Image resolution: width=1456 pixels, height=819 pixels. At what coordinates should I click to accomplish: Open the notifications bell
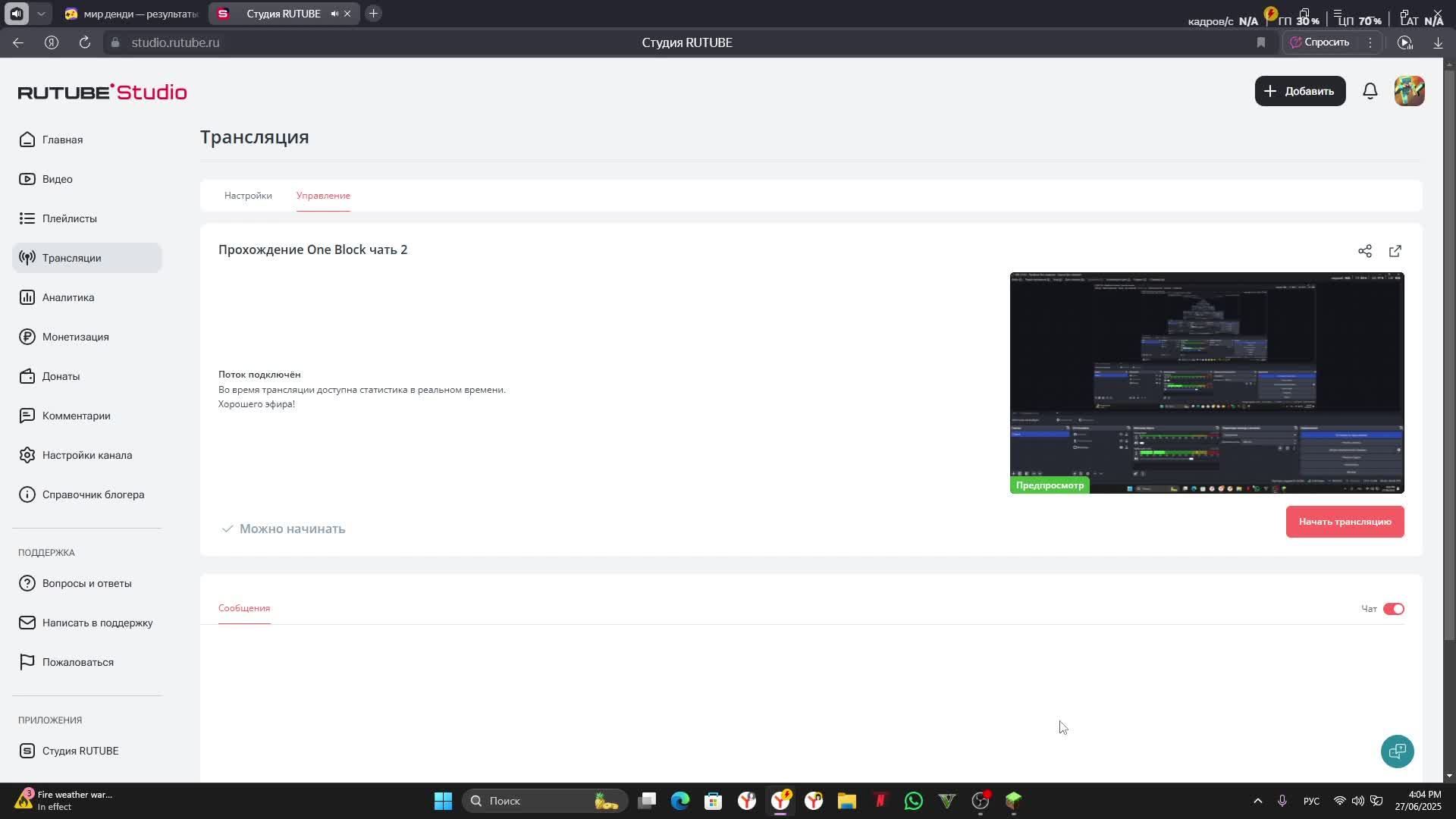tap(1370, 91)
